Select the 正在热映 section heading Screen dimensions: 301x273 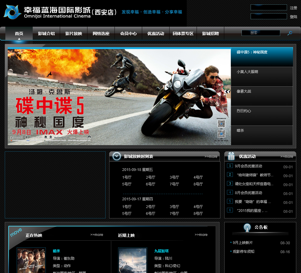tap(34, 235)
